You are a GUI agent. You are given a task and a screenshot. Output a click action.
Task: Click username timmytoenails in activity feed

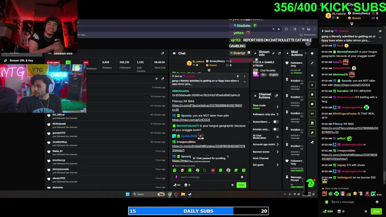[x=61, y=169]
